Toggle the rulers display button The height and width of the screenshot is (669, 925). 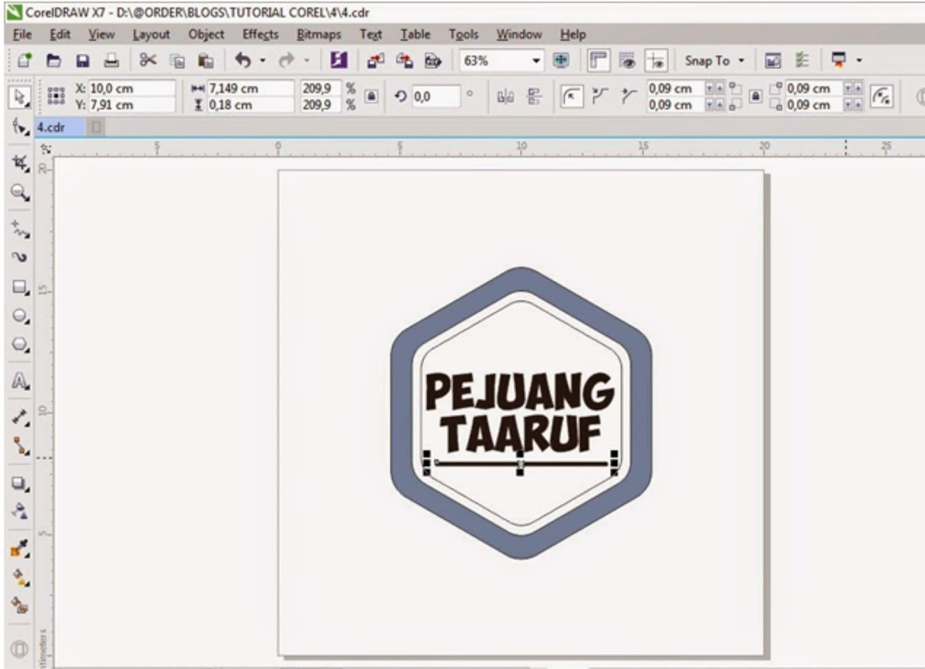tap(600, 60)
